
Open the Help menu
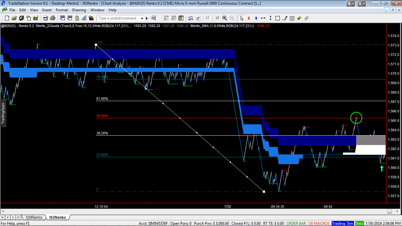112,10
